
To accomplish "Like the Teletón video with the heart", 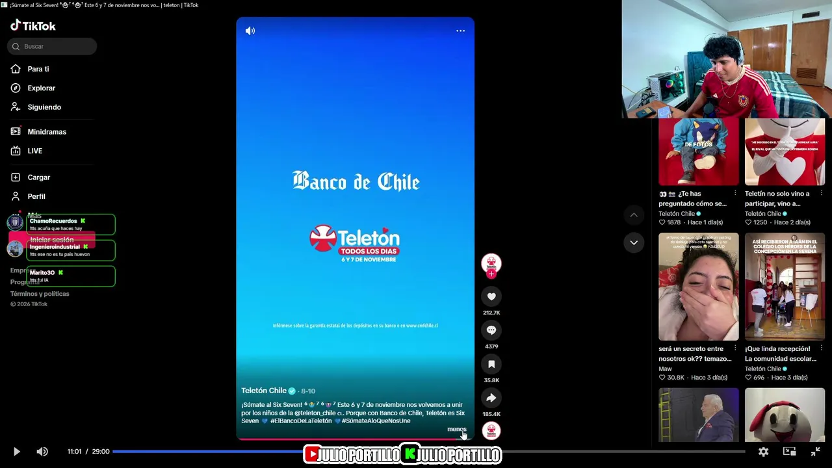I will click(491, 296).
